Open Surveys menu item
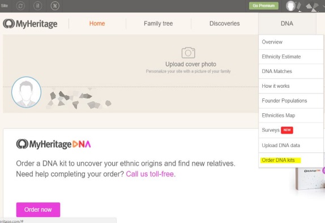Viewport: 325px width, 223px height. 291,130
